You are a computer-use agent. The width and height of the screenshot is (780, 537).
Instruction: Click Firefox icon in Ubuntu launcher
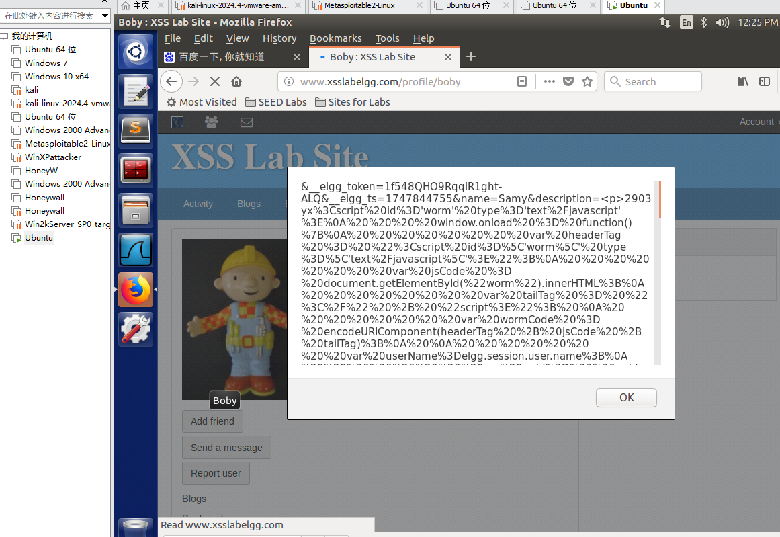135,289
